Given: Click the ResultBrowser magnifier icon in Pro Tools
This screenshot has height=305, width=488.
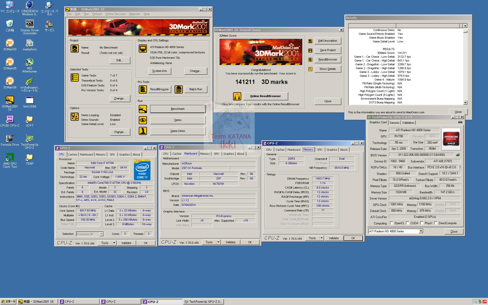Looking at the screenshot, I should 143,89.
